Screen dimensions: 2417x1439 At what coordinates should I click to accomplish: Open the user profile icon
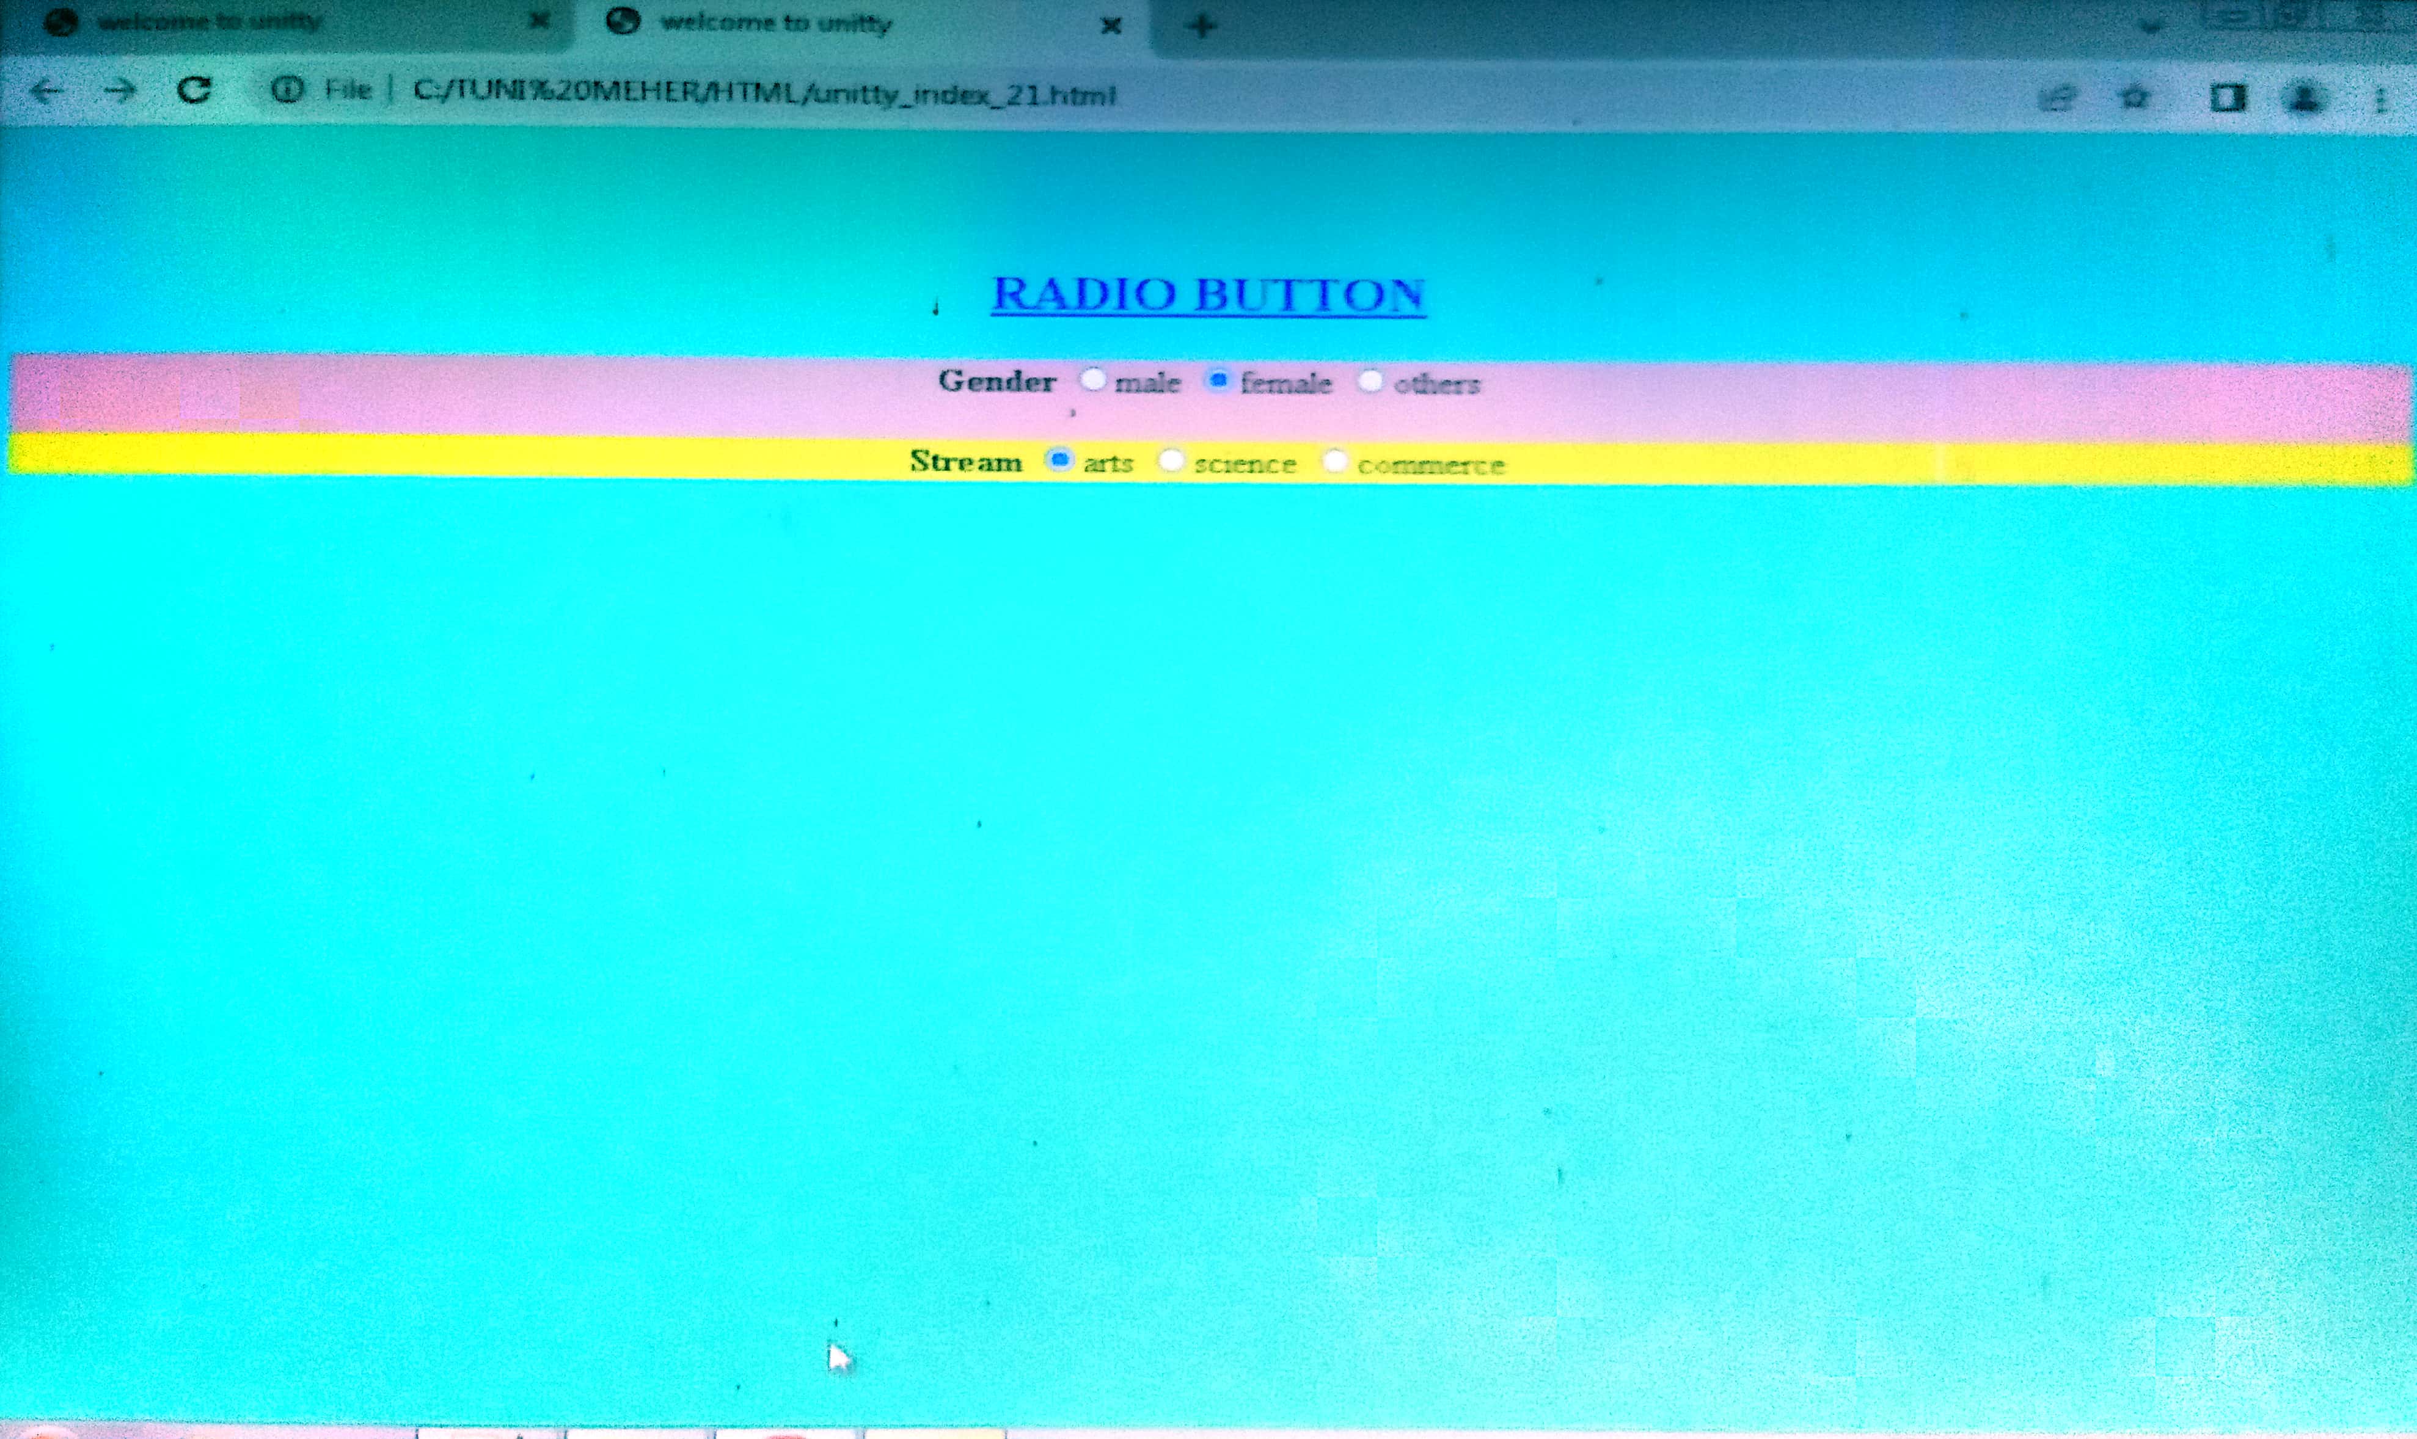coord(2305,98)
